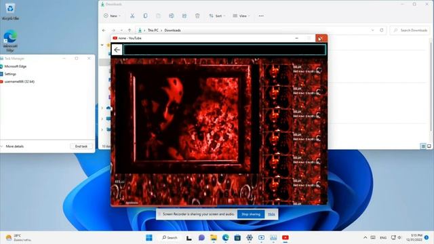Open the weather widget on taskbar

(x=19, y=238)
